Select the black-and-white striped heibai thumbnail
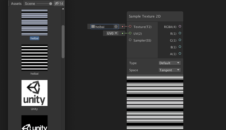Screen dimensions: 226x130 pos(35,58)
